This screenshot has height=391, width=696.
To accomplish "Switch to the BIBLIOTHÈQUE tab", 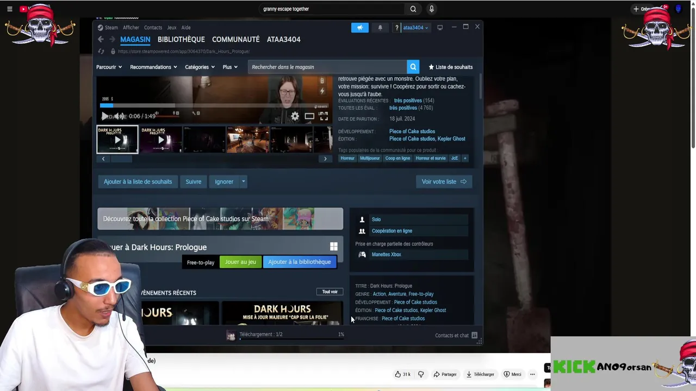I will 181,40.
